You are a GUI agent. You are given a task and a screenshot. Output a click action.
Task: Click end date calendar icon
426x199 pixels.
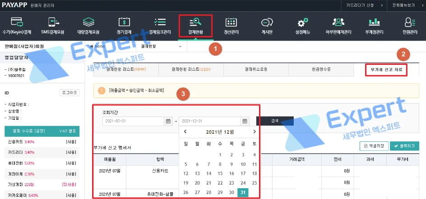coord(245,121)
